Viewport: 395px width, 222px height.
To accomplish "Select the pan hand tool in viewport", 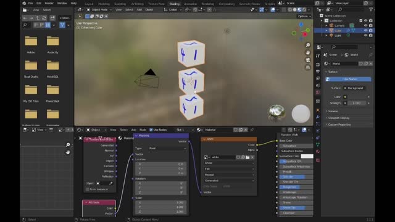I will pos(308,52).
